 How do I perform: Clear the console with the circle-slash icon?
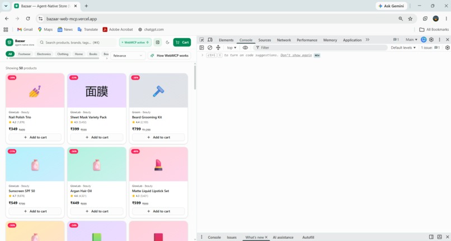pos(210,48)
